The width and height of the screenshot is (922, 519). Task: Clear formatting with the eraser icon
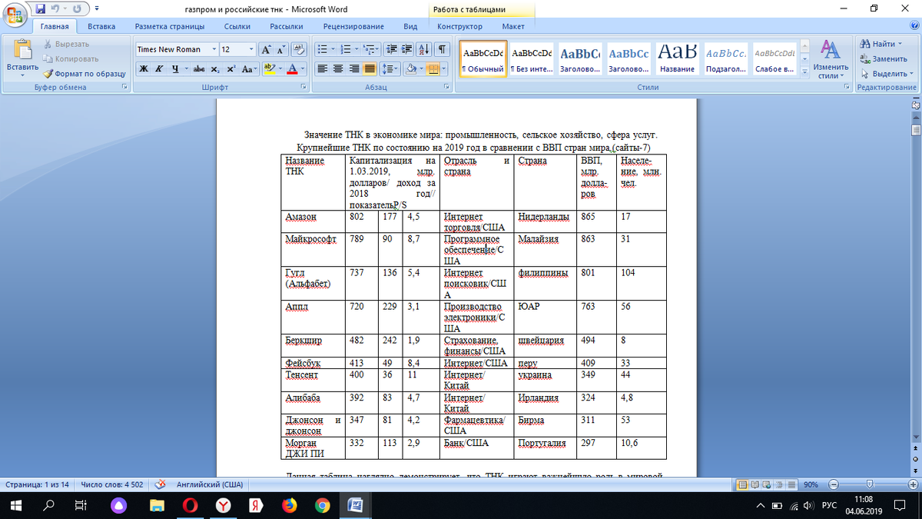click(x=299, y=49)
